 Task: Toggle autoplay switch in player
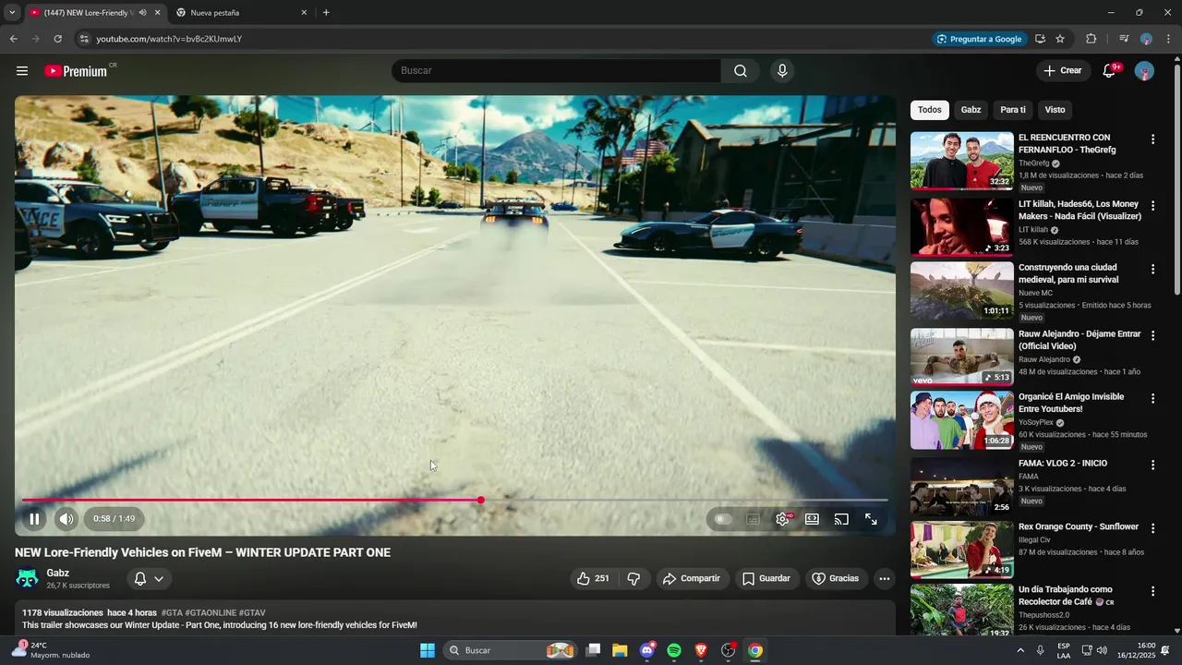click(x=724, y=519)
